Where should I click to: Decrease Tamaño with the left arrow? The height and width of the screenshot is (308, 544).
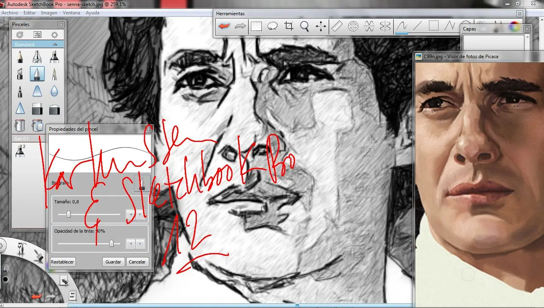130,215
